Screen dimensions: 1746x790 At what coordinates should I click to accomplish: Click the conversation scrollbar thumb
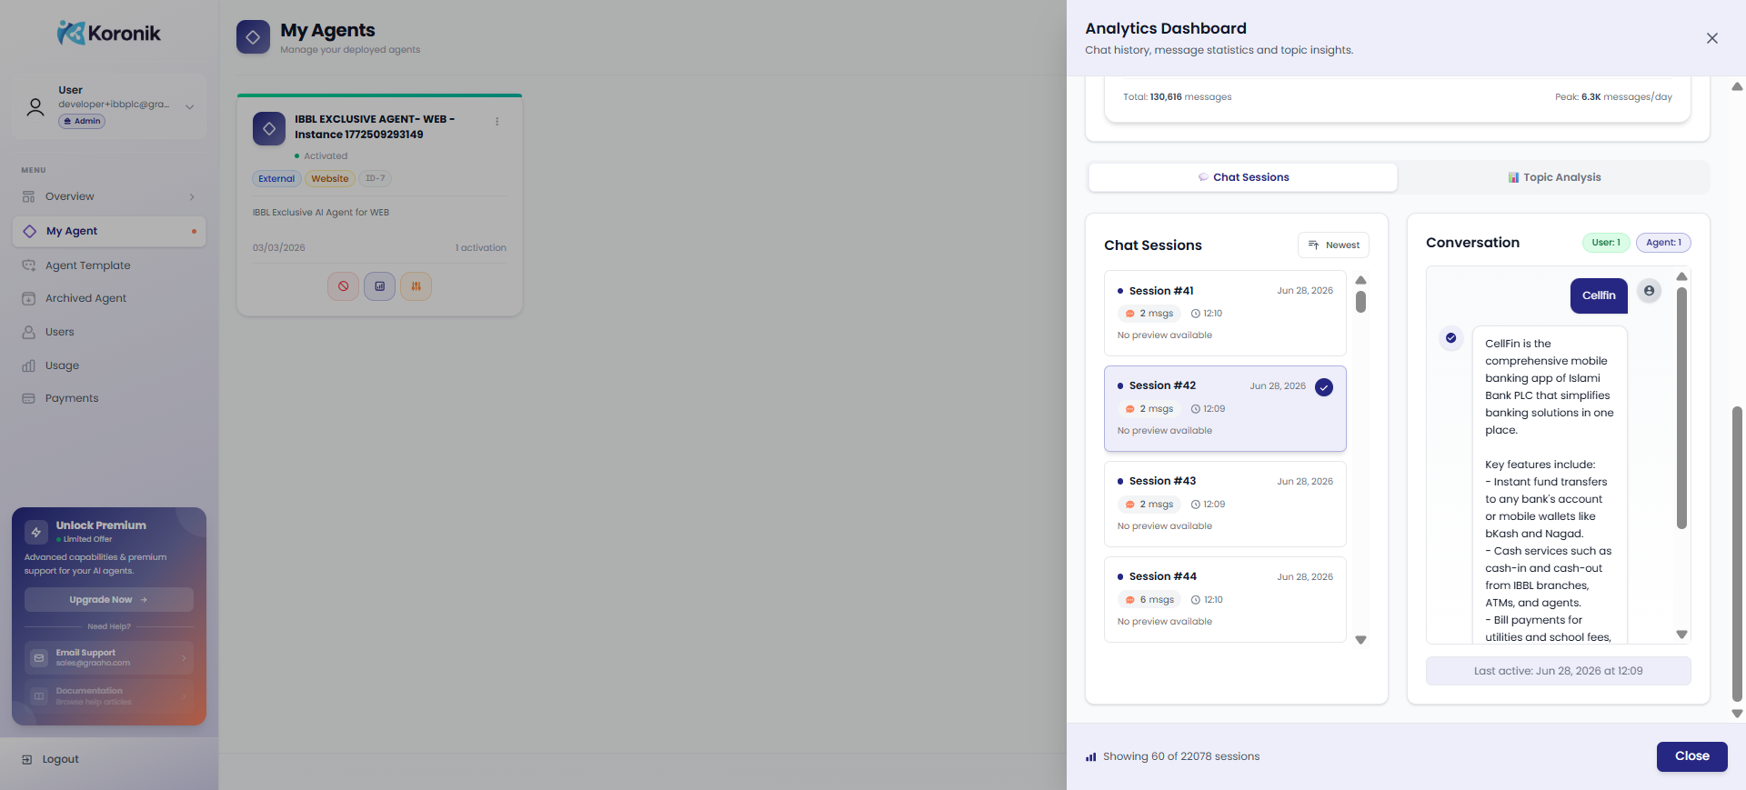1681,408
